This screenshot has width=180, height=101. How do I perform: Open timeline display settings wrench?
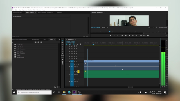click(x=81, y=44)
